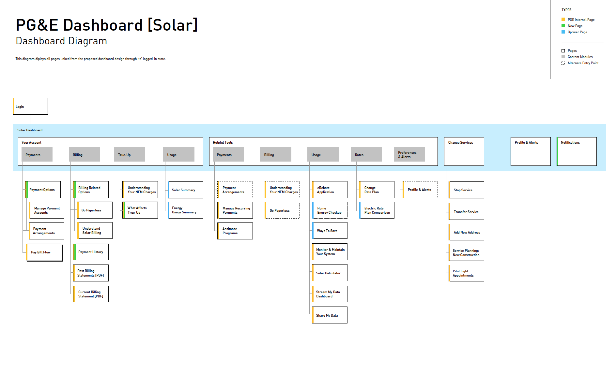Viewport: 616px width, 372px height.
Task: Open the Transfer Service box
Action: 467,211
